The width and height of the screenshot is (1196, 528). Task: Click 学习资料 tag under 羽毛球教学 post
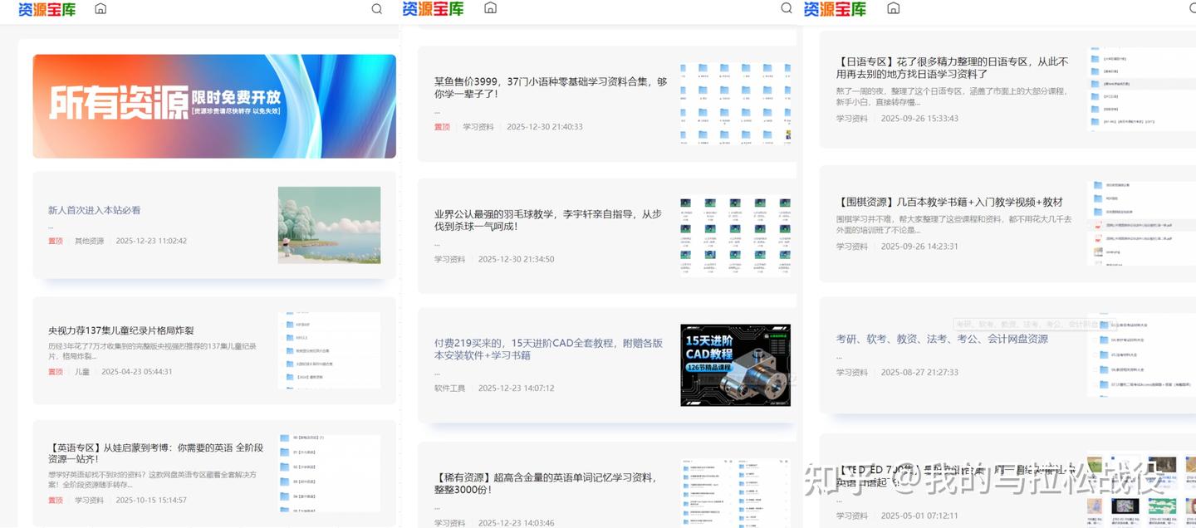tap(450, 259)
